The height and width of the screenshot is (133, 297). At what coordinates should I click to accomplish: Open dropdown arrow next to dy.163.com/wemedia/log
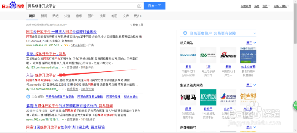coord(63,68)
